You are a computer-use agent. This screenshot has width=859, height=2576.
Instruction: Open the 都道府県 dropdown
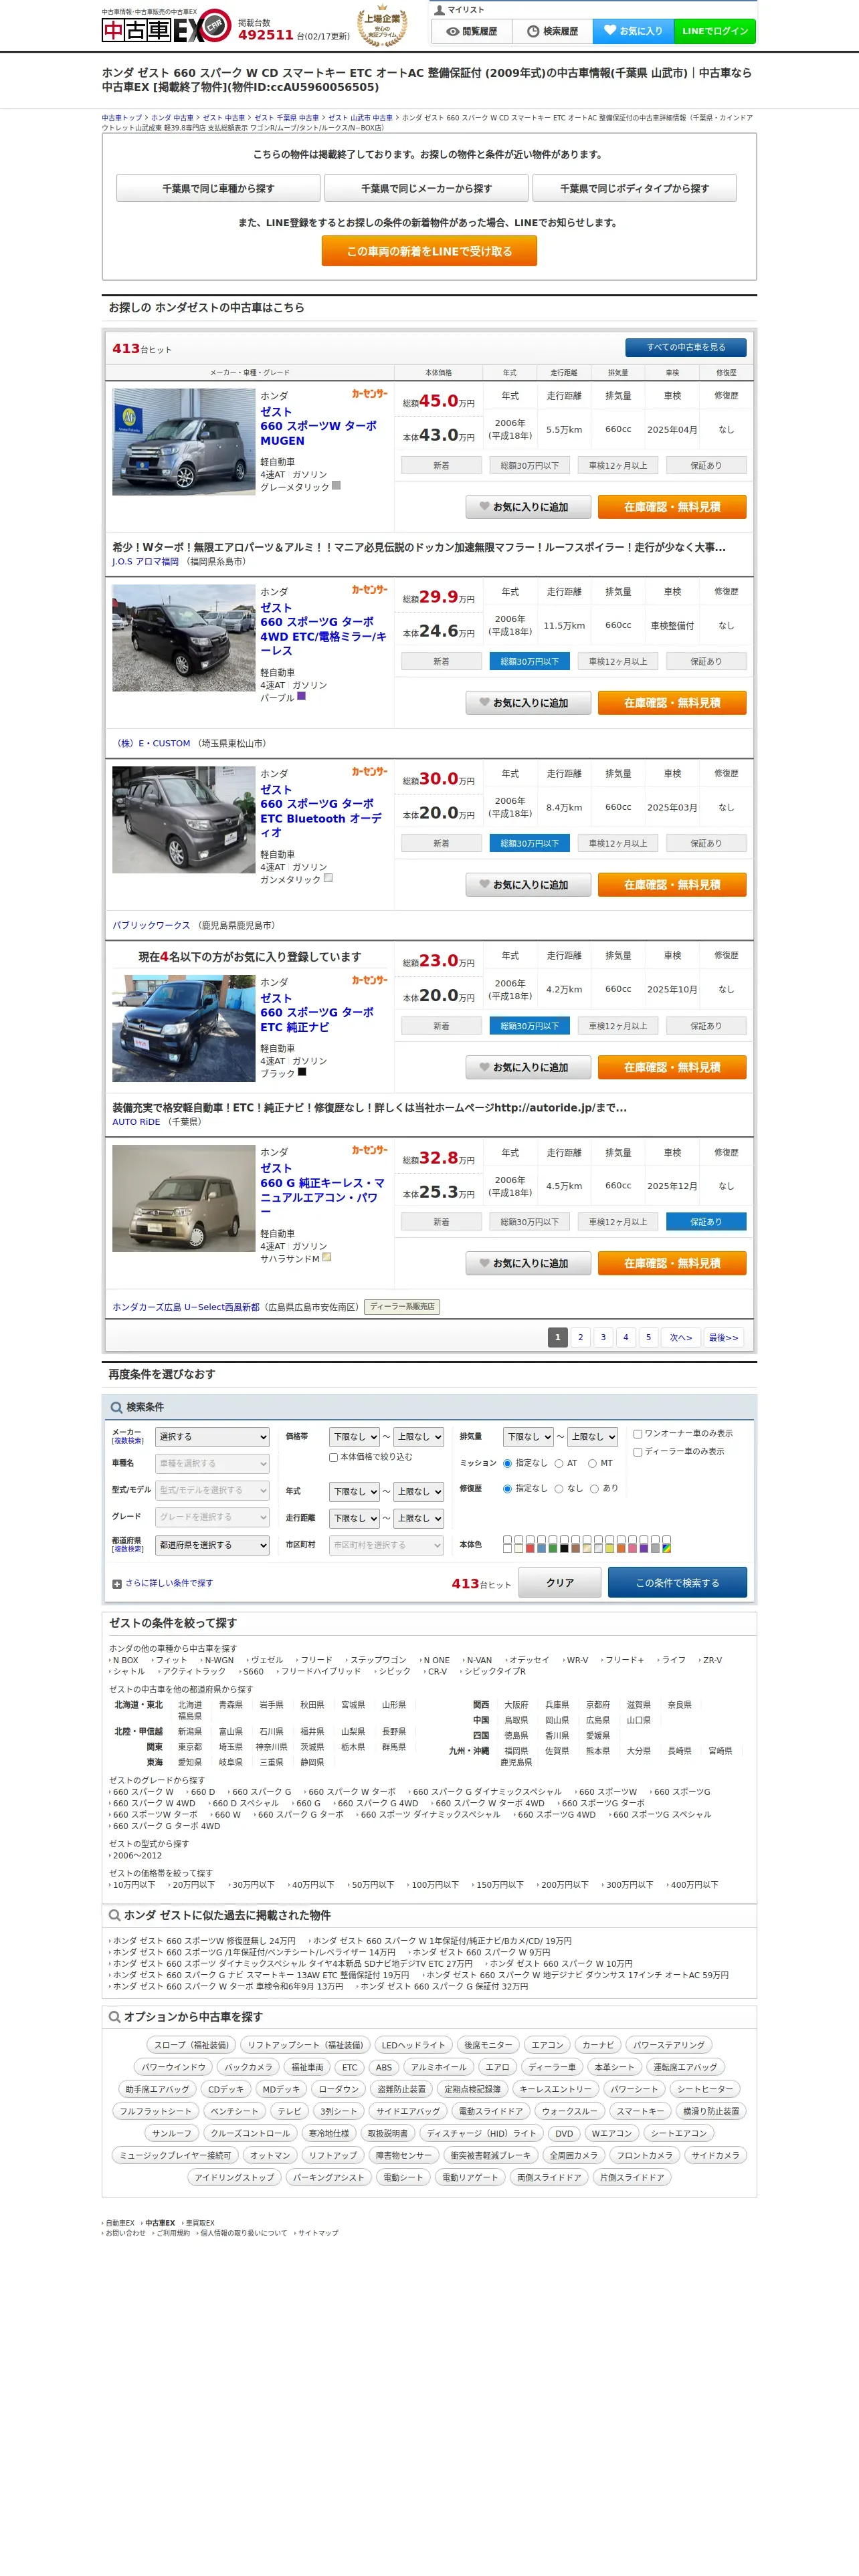212,1545
